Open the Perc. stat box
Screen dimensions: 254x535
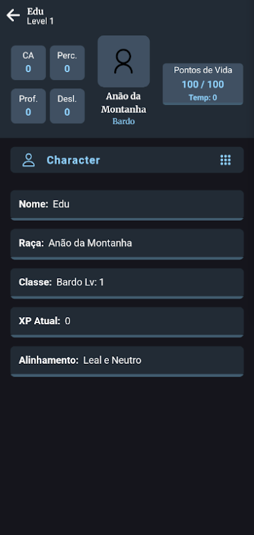pos(67,63)
